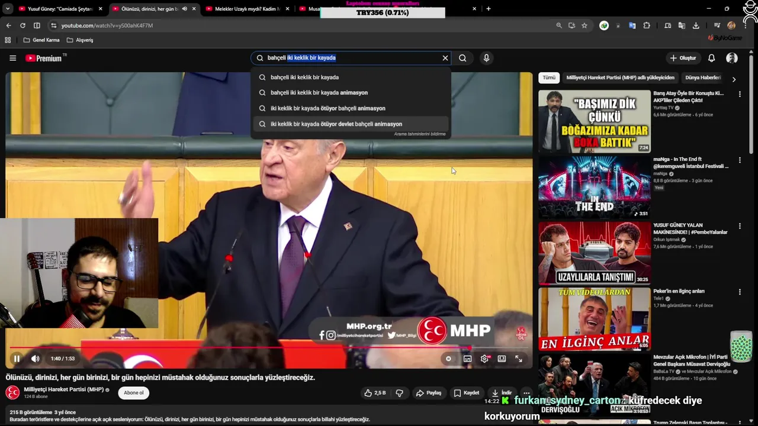The image size is (758, 426).
Task: Open options menu for Barış Atay video
Action: (739, 94)
